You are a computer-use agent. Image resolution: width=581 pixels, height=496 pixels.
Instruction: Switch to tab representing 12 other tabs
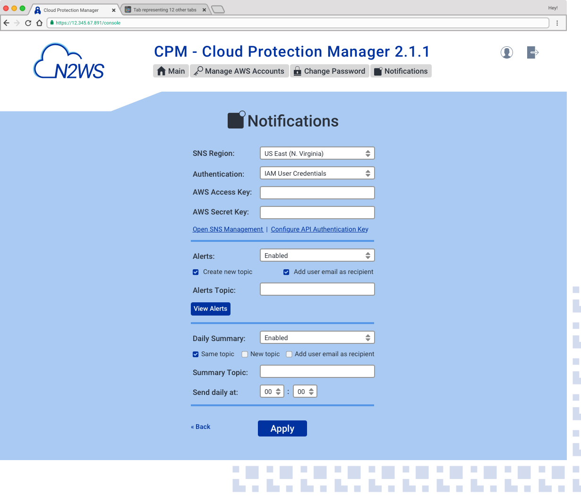[x=164, y=9]
